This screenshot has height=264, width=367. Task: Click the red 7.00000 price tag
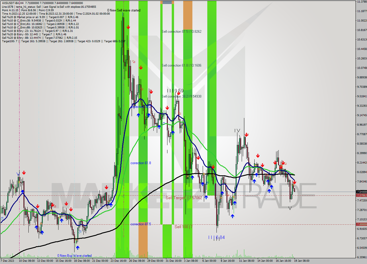(361, 224)
